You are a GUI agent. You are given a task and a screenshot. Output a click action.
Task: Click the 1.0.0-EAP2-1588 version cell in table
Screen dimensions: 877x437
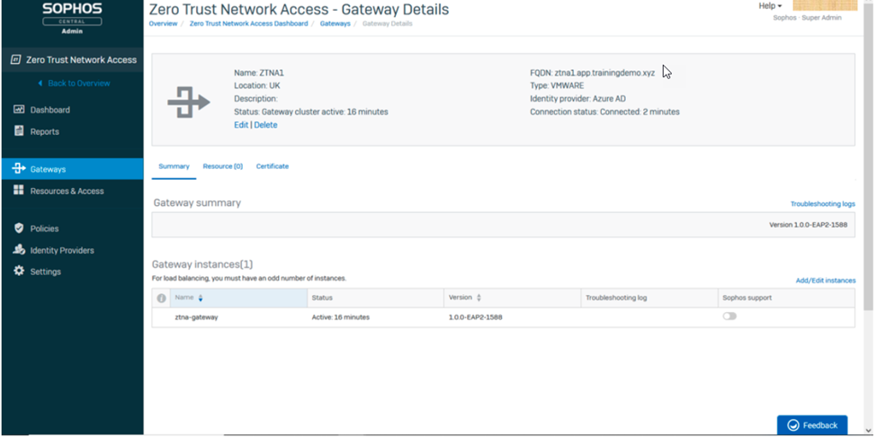[476, 317]
